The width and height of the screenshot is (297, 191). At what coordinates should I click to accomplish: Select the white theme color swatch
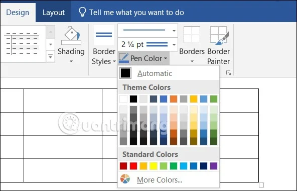(123, 99)
